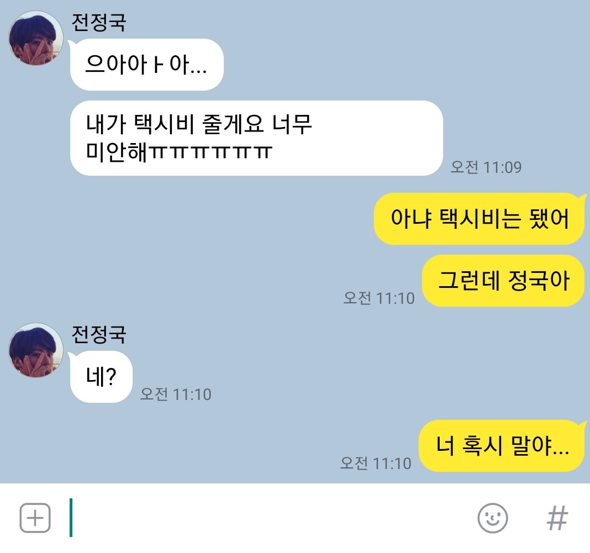
Task: Click the green text cursor in input bar
Action: [71, 518]
